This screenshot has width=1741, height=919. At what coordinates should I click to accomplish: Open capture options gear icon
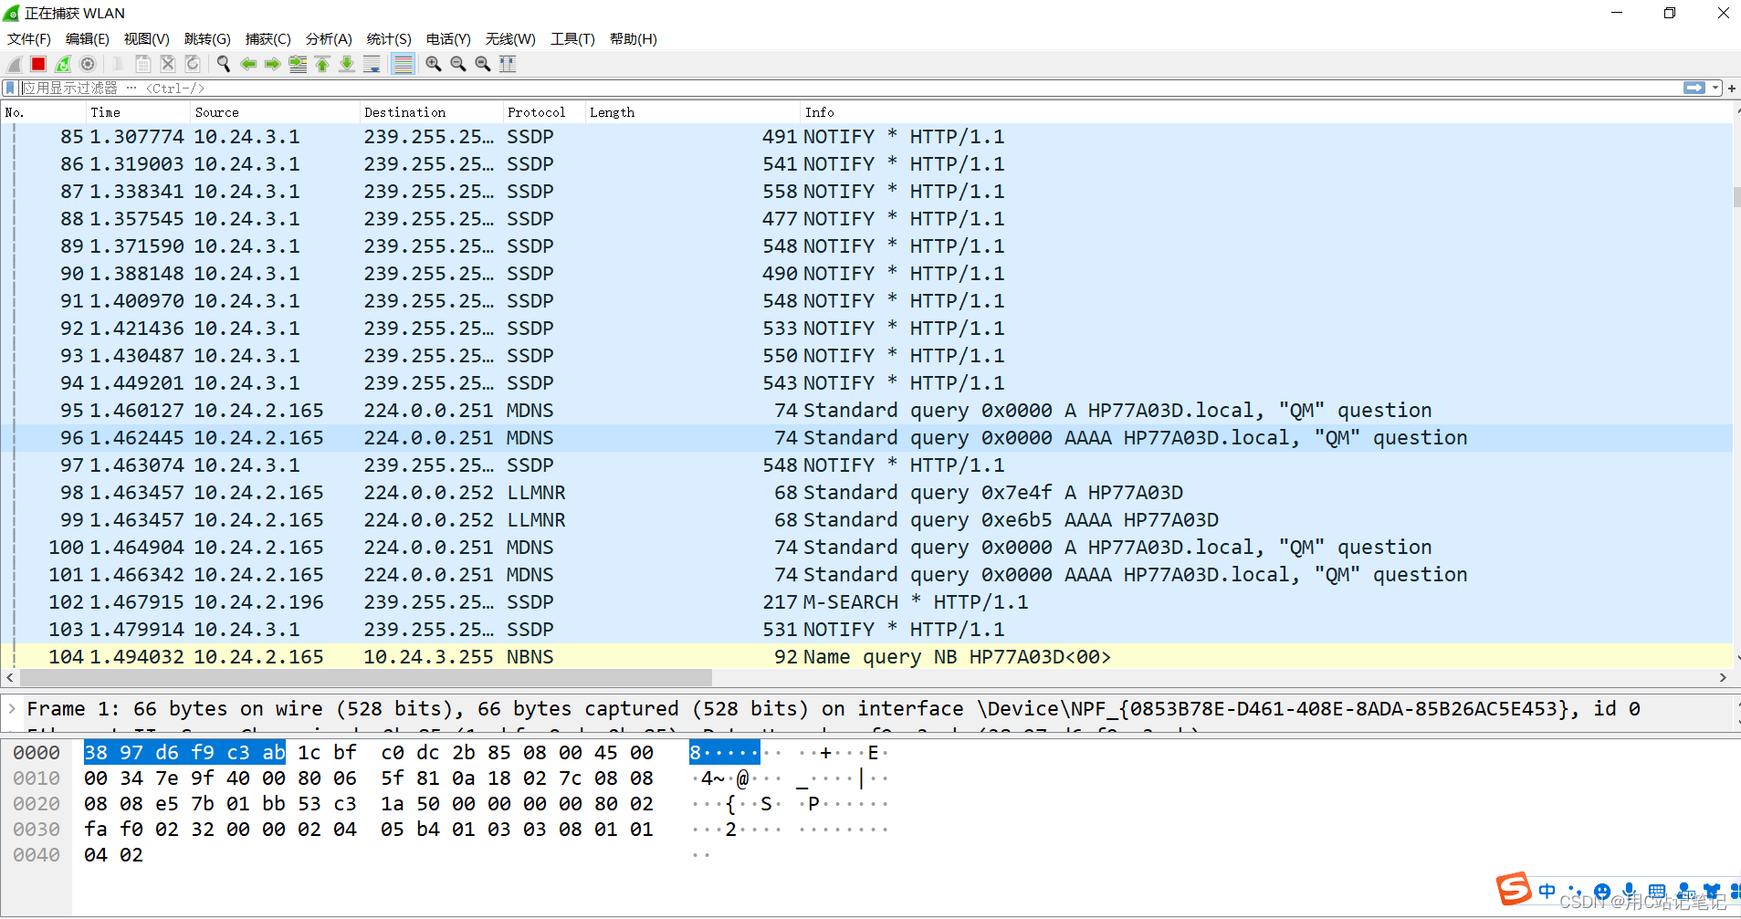[x=88, y=64]
